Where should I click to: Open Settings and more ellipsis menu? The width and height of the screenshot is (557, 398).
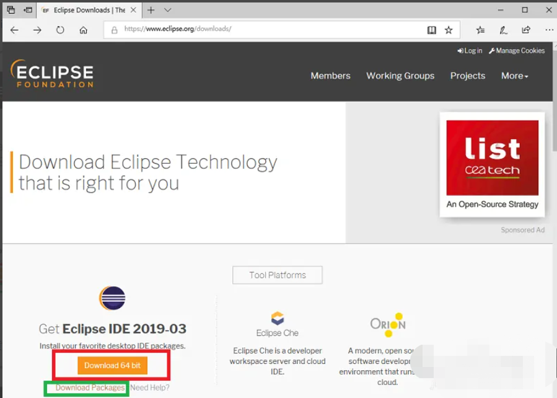(549, 30)
